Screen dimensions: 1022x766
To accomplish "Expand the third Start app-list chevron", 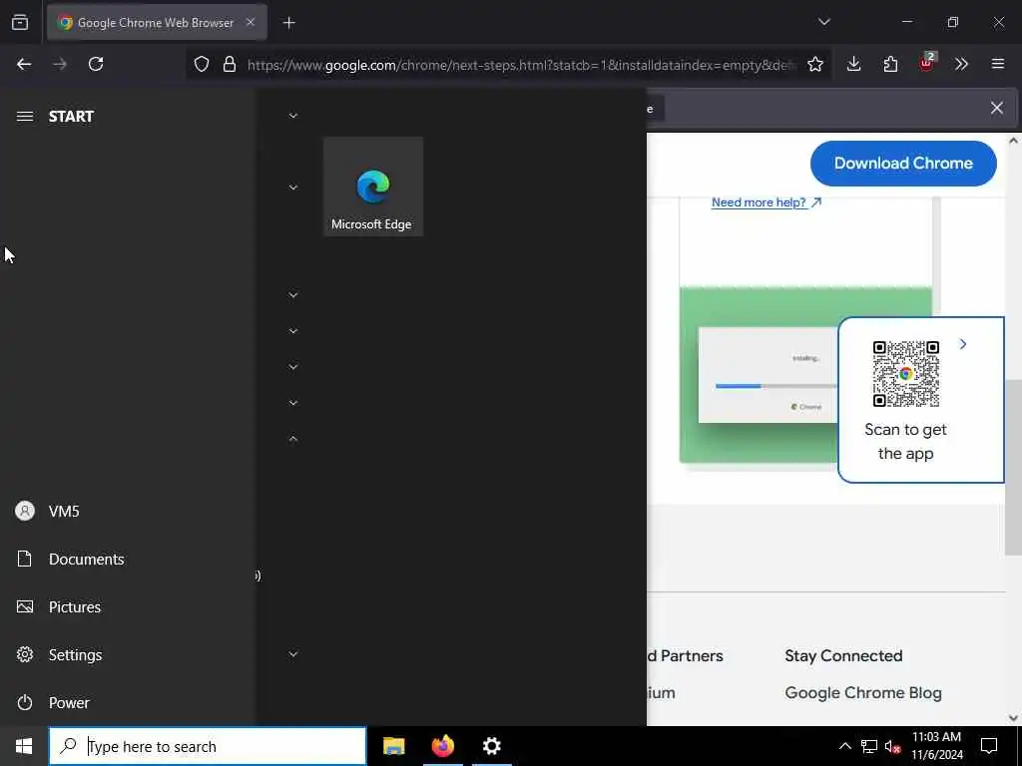I will click(293, 295).
